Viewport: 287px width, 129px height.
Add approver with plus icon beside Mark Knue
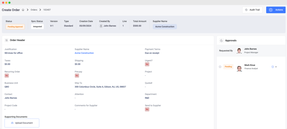(x=276, y=67)
